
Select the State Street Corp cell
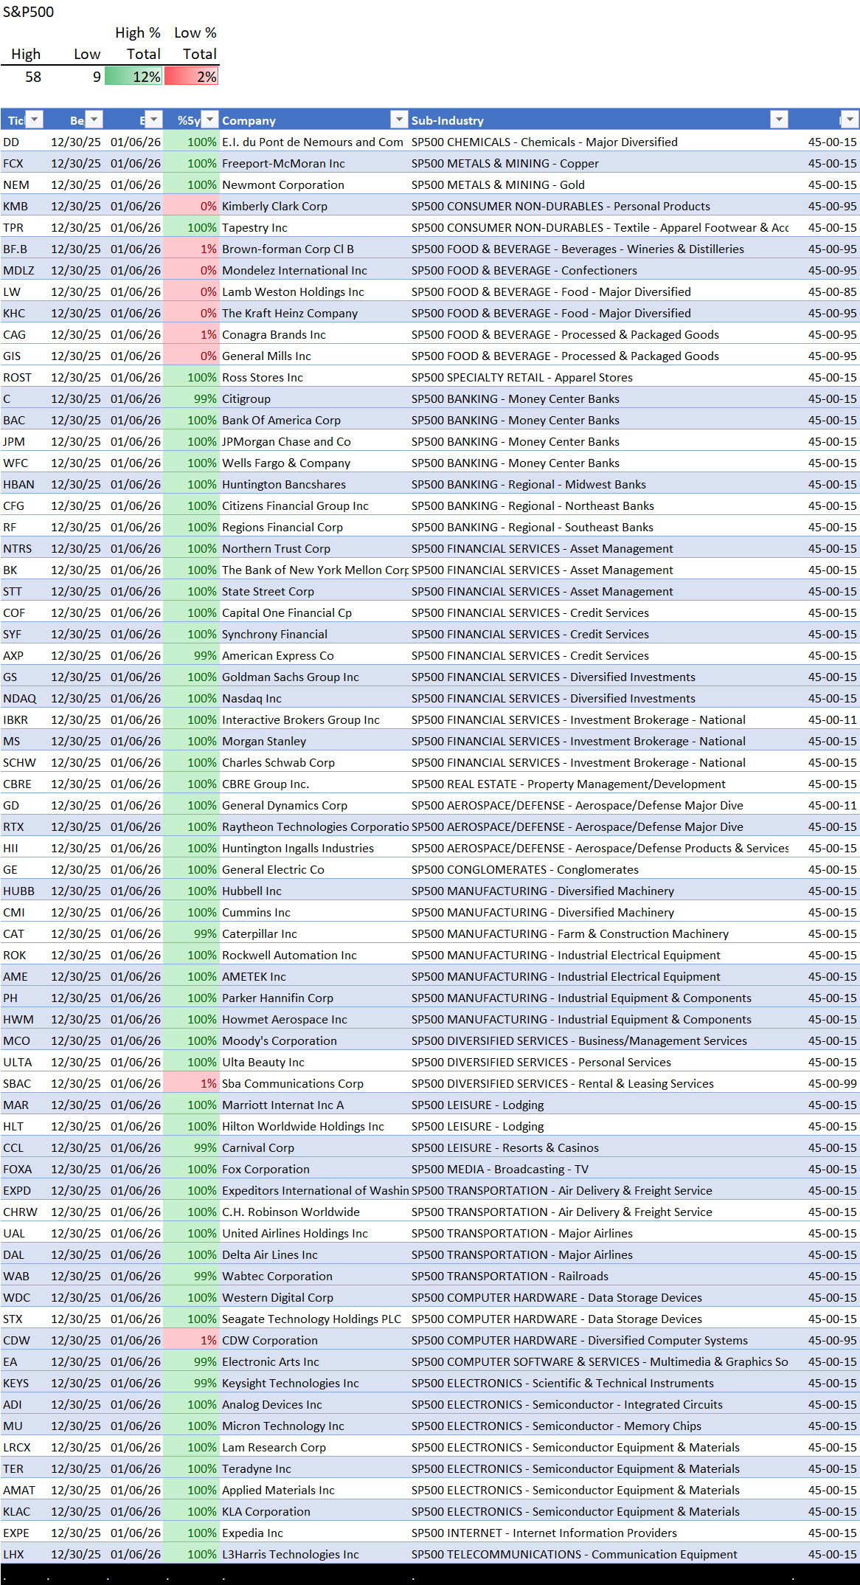click(314, 591)
